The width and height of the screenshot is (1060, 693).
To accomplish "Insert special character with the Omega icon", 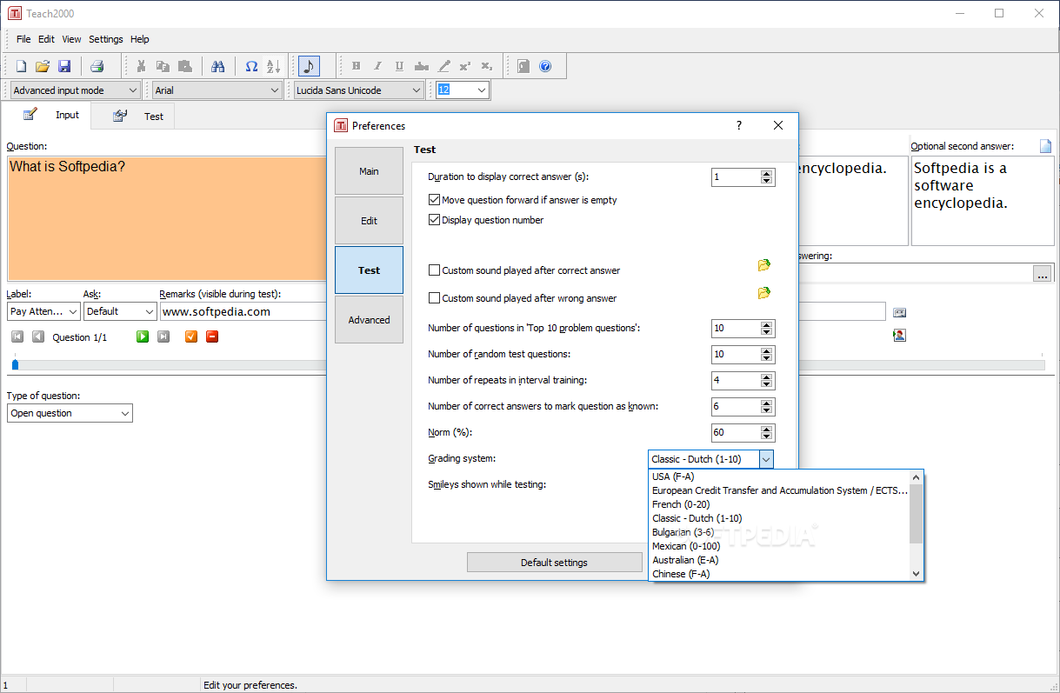I will [251, 66].
